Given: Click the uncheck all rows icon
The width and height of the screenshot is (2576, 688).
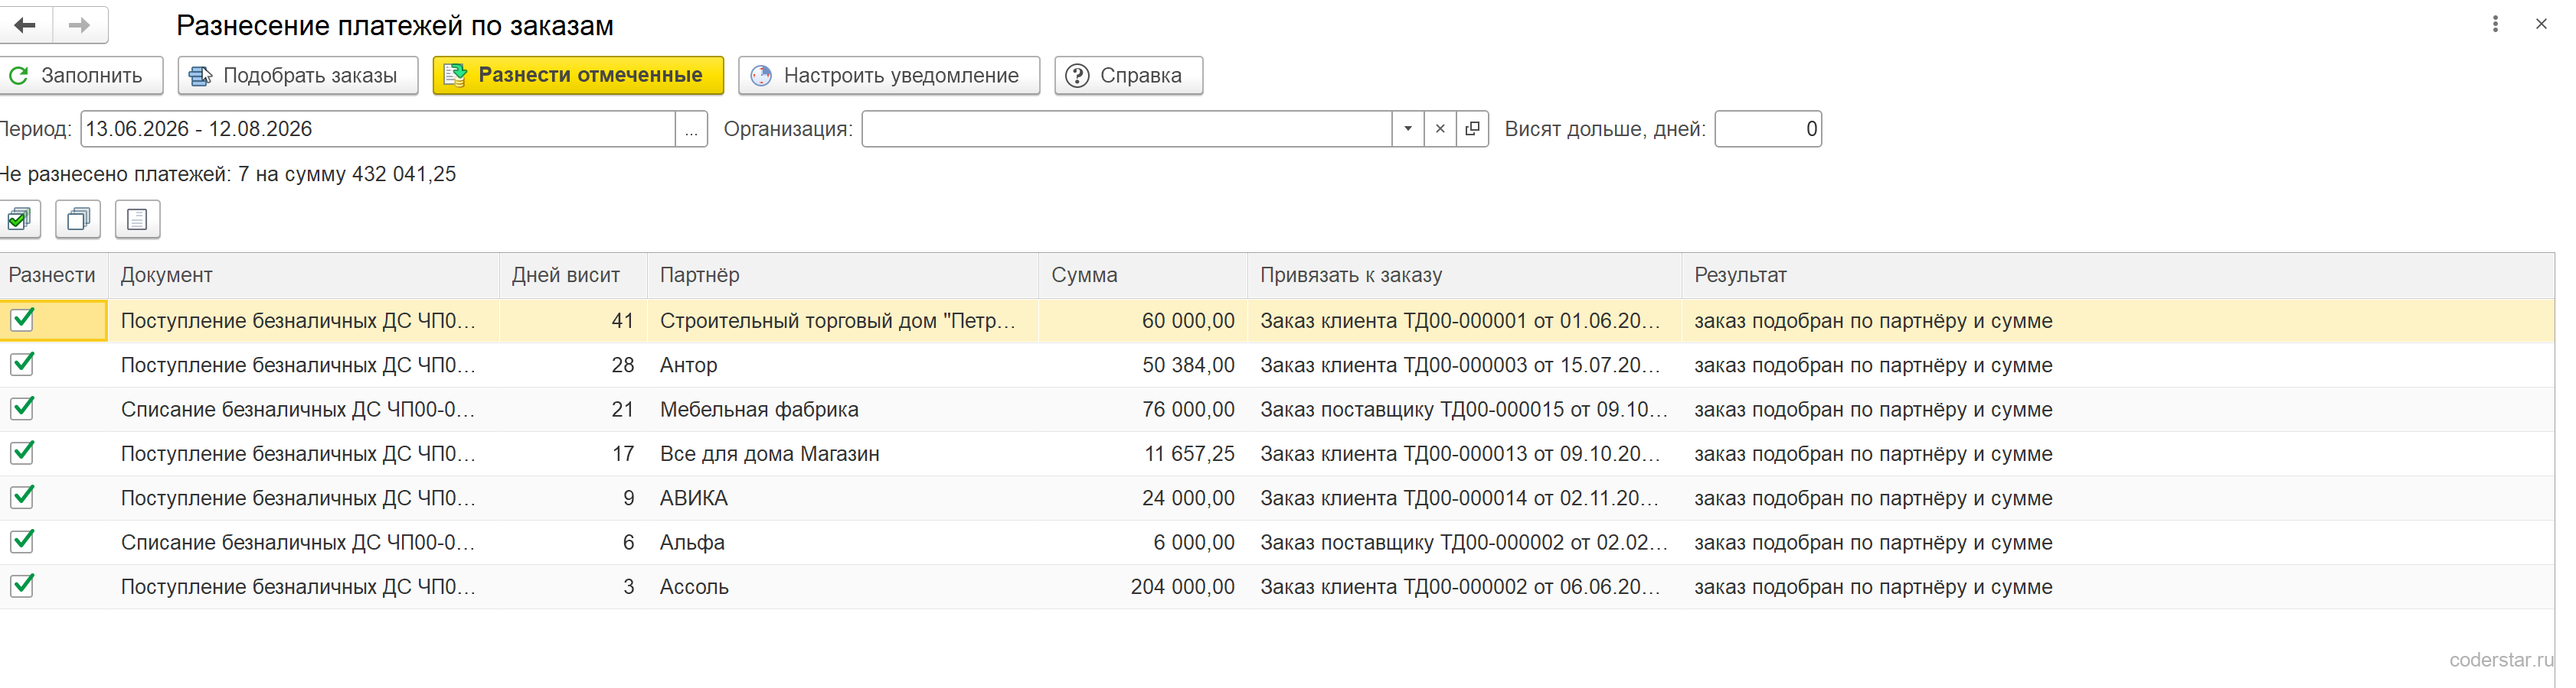Looking at the screenshot, I should pos(78,219).
